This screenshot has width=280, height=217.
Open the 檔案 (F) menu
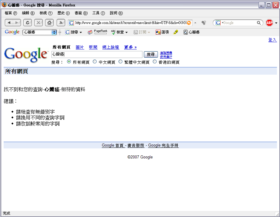11,13
